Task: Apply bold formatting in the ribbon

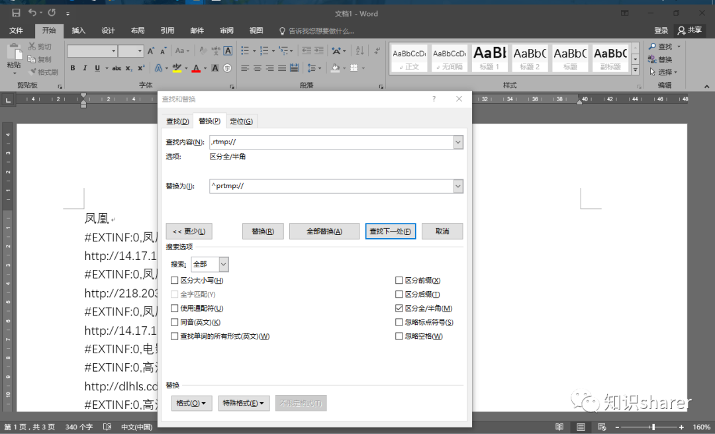Action: 73,67
